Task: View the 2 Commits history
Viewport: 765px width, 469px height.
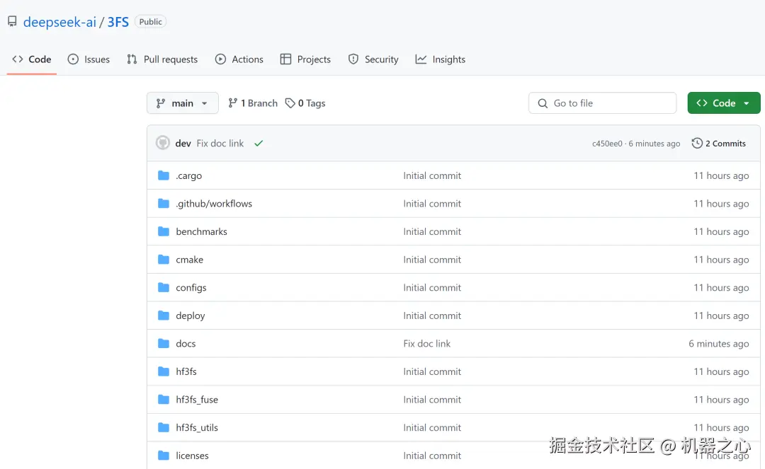Action: pyautogui.click(x=719, y=143)
